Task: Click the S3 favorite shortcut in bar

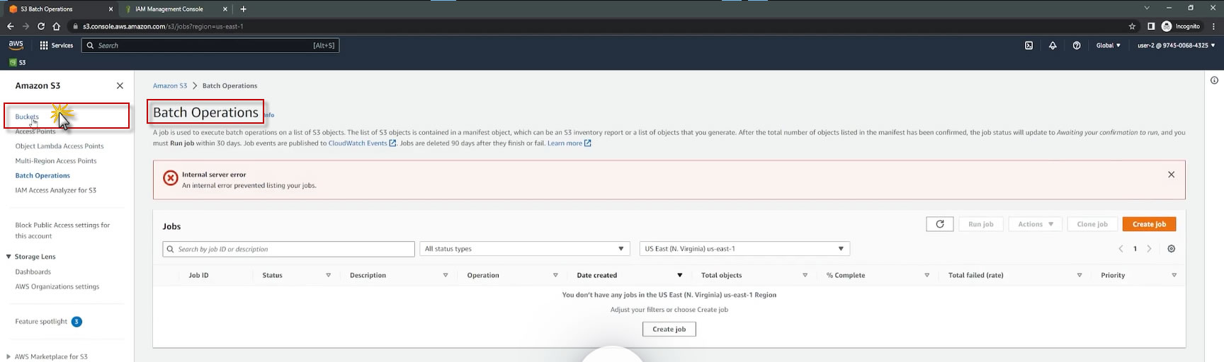Action: (x=18, y=62)
